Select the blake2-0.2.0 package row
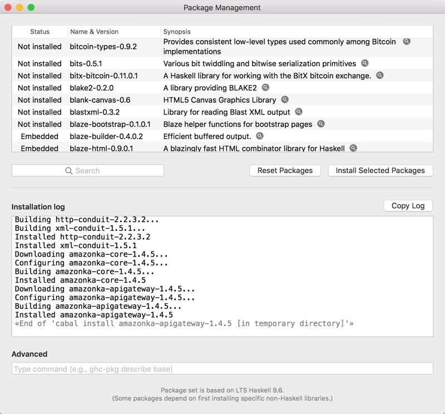Image resolution: width=445 pixels, height=414 pixels. [x=222, y=88]
